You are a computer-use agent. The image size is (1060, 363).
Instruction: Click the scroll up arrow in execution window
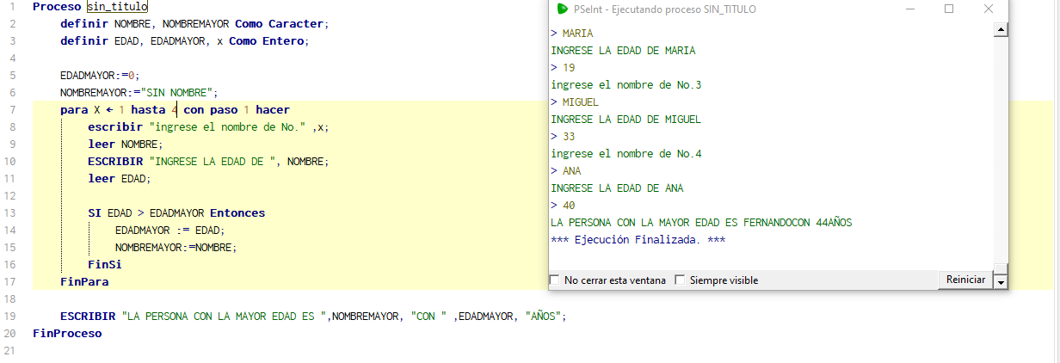pyautogui.click(x=1001, y=30)
